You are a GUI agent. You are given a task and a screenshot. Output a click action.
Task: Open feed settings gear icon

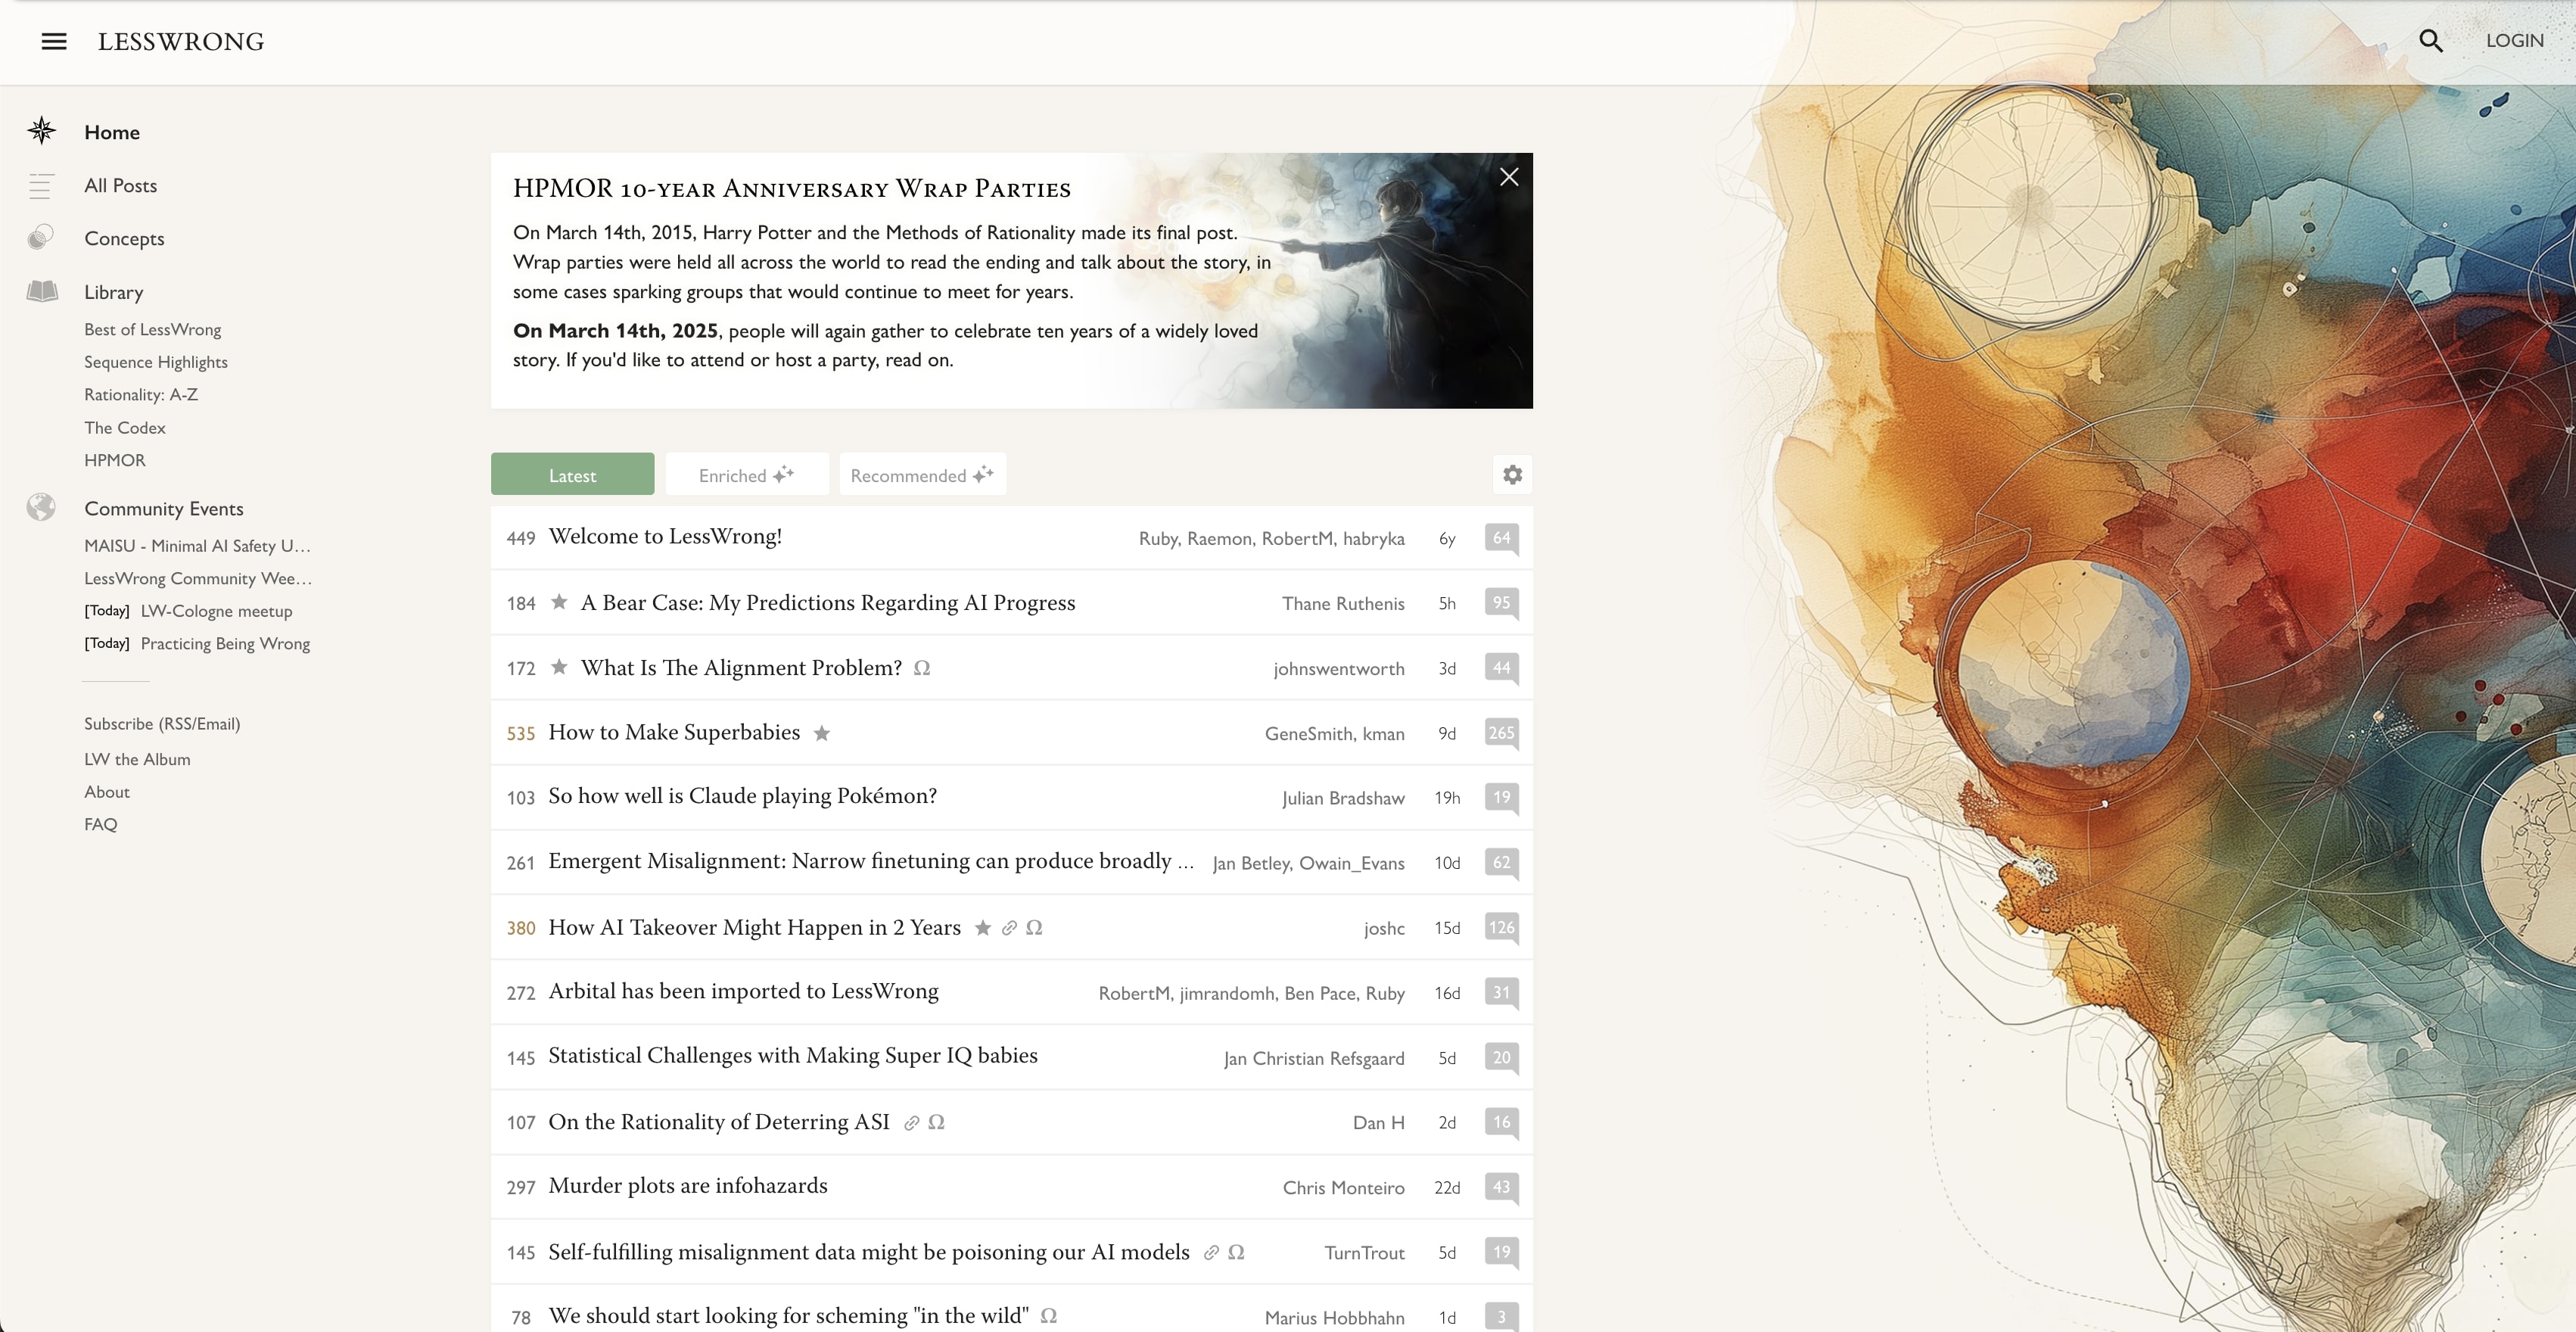(x=1512, y=475)
